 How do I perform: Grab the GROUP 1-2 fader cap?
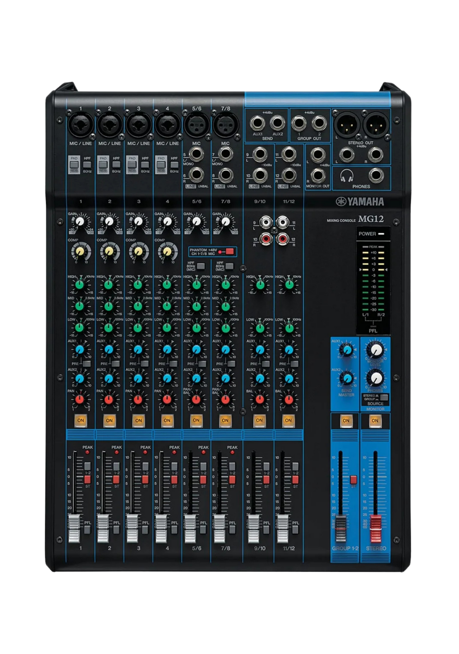[x=340, y=529]
